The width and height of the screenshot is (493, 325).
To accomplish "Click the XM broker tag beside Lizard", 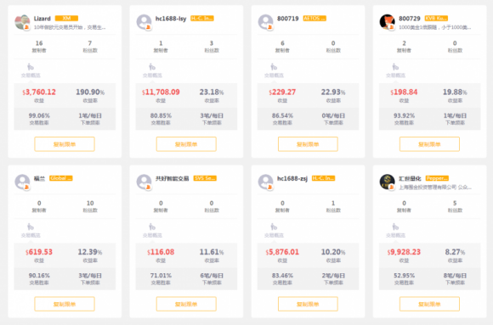I will pos(66,18).
